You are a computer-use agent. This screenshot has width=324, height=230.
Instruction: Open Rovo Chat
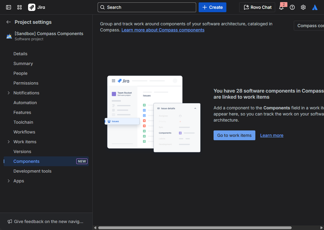click(x=257, y=7)
